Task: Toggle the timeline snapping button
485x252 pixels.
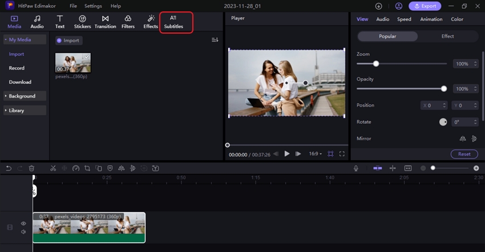Action: (x=377, y=168)
